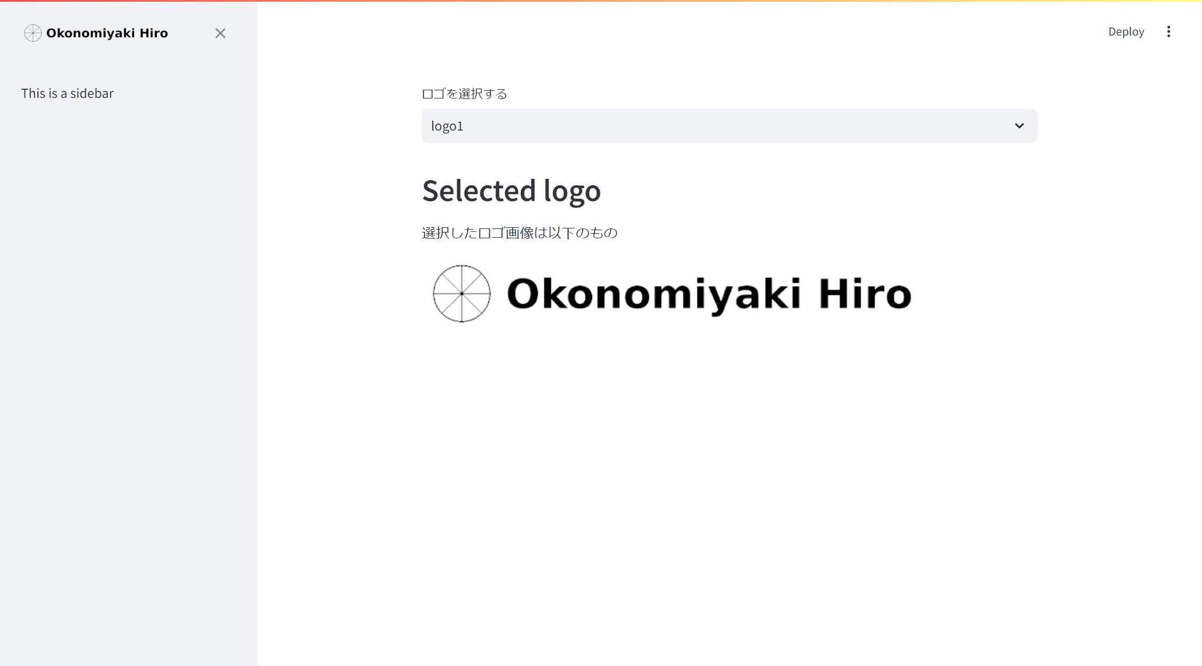
Task: Click the dropdown chevron arrow icon
Action: [1019, 126]
